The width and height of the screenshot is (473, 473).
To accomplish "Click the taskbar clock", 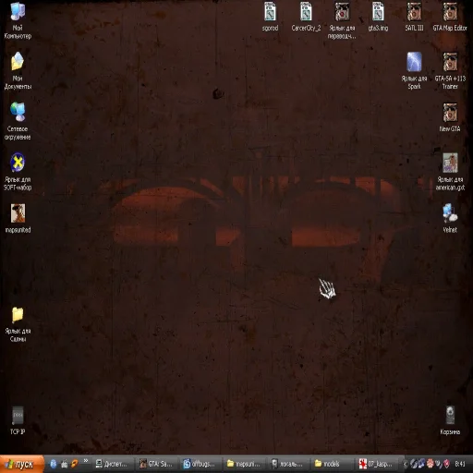I will pyautogui.click(x=460, y=464).
